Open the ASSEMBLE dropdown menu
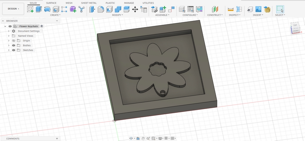Screen dimensions: 305x141 click(162, 15)
